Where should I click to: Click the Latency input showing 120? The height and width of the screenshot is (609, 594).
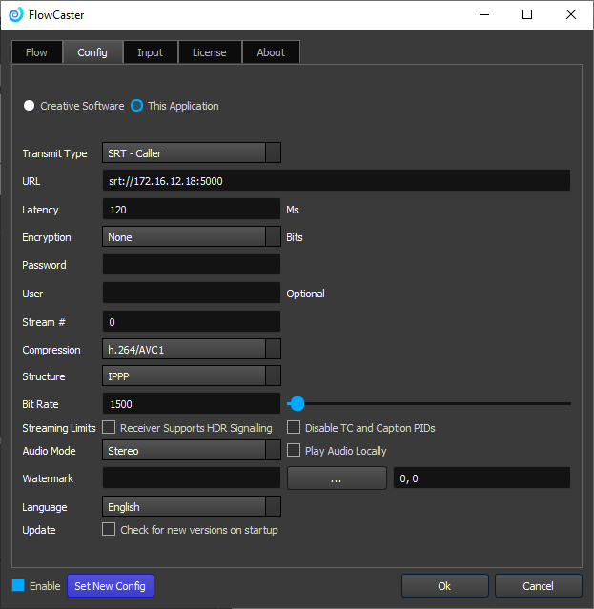[x=192, y=210]
